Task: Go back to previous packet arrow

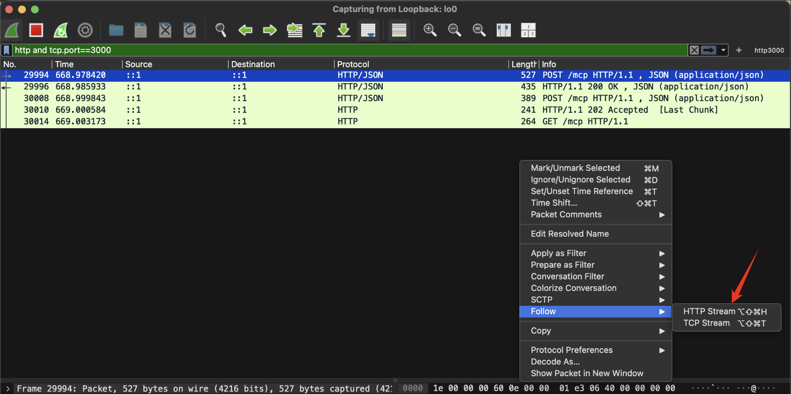Action: 245,30
